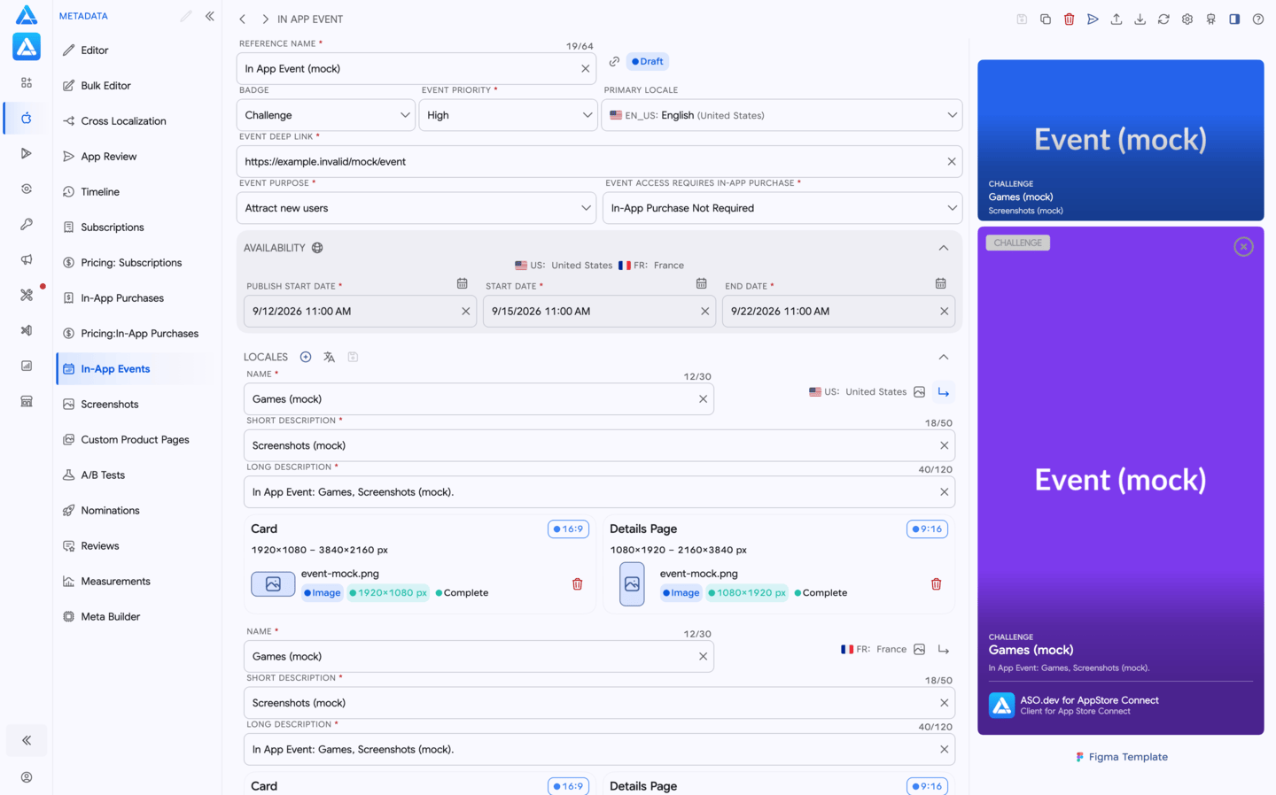Toggle the right preview side panel

(x=1234, y=19)
